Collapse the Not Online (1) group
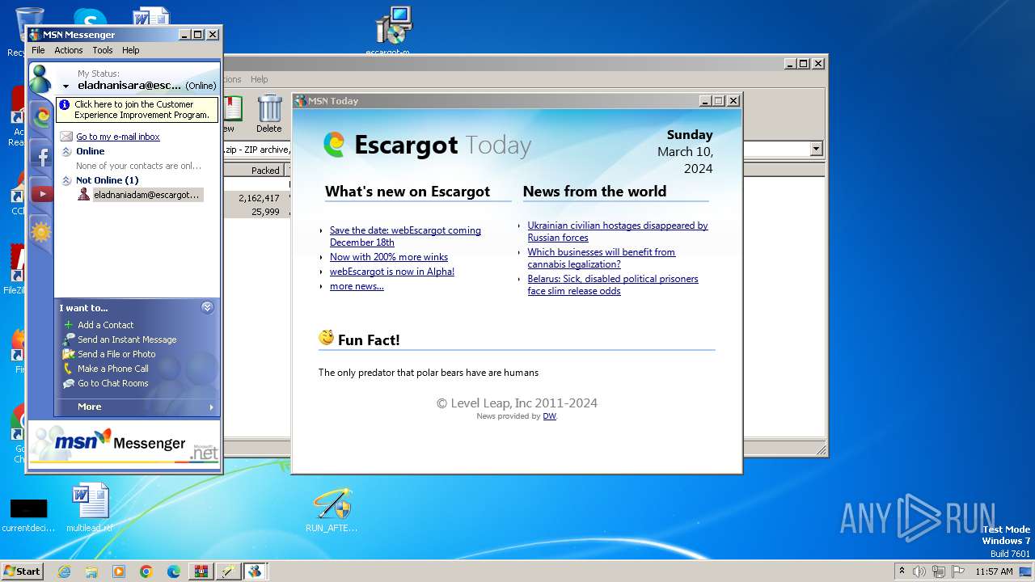The height and width of the screenshot is (582, 1035). tap(67, 180)
